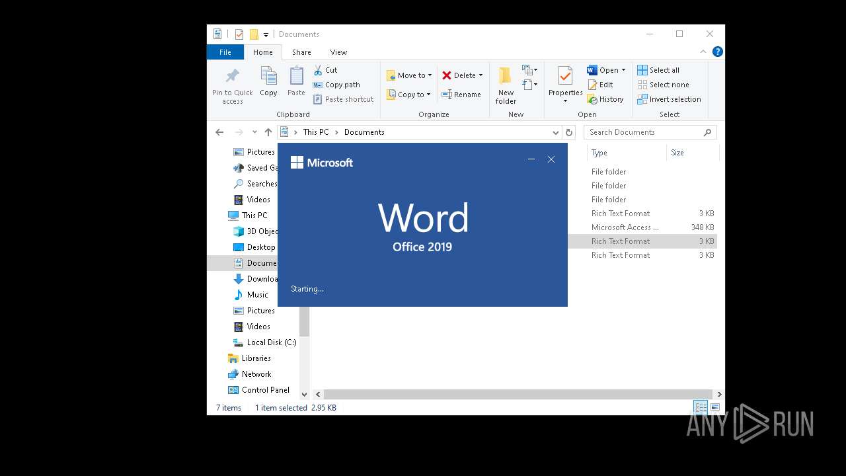Open recent locations dropdown arrow
The image size is (846, 476).
pos(254,132)
